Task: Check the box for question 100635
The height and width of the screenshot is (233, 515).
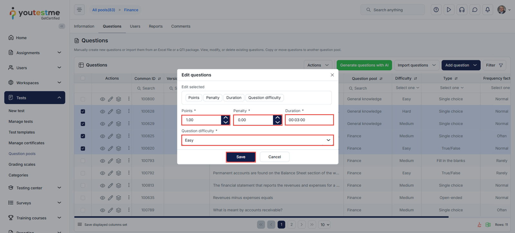Action: click(x=83, y=198)
